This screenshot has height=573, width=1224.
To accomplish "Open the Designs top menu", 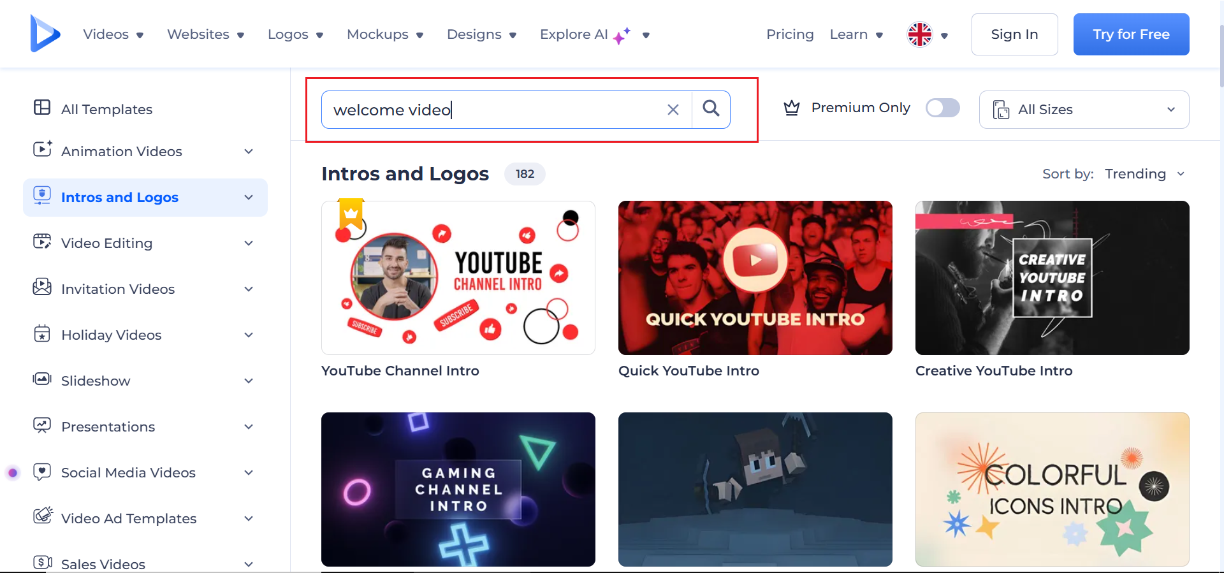I will click(x=481, y=34).
